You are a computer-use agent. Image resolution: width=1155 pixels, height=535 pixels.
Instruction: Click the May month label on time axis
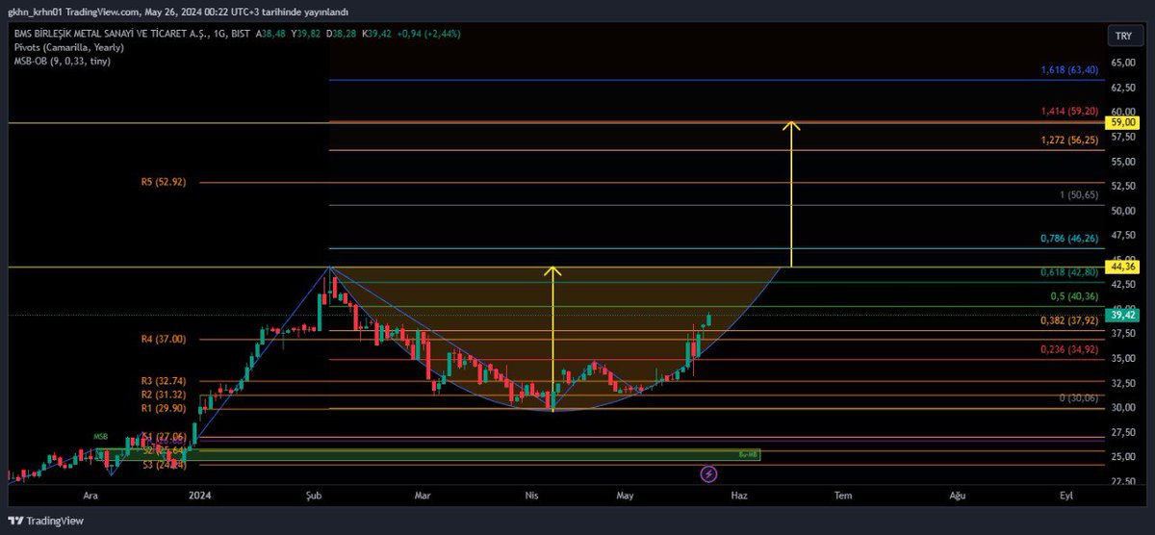tap(625, 495)
